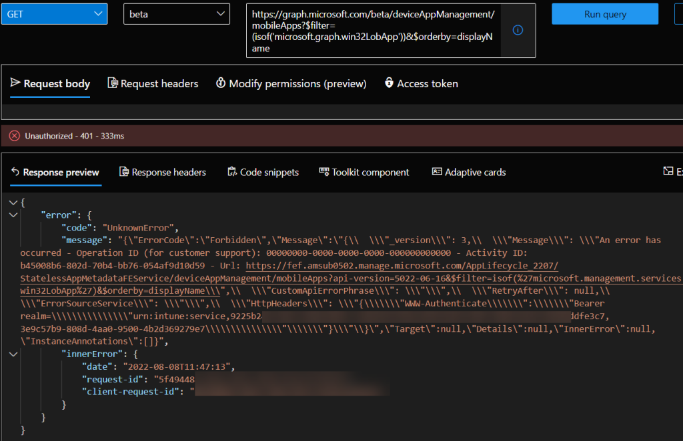Click the Adaptive cards card icon
This screenshot has height=441, width=683.
click(437, 171)
